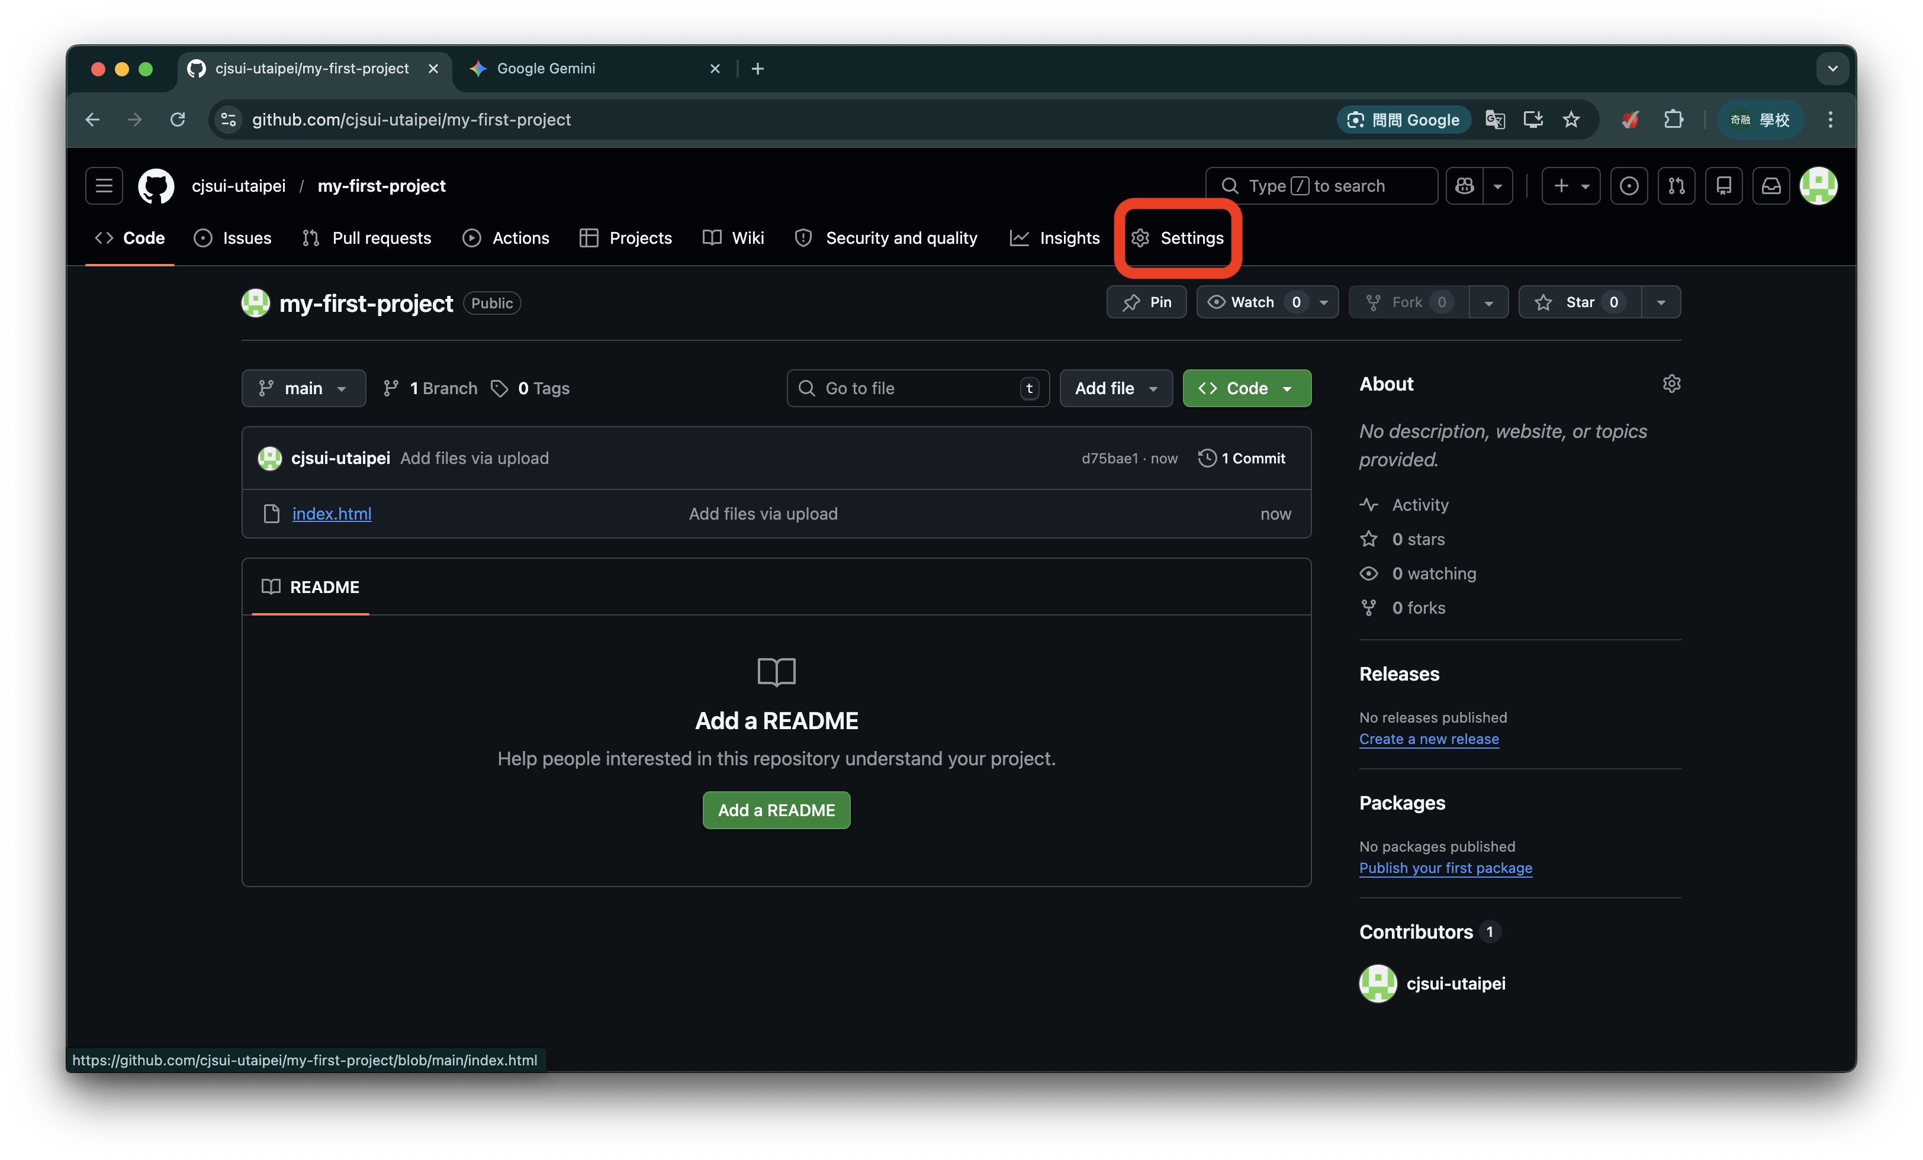This screenshot has width=1923, height=1160.
Task: View the 0 watching link
Action: click(1418, 573)
